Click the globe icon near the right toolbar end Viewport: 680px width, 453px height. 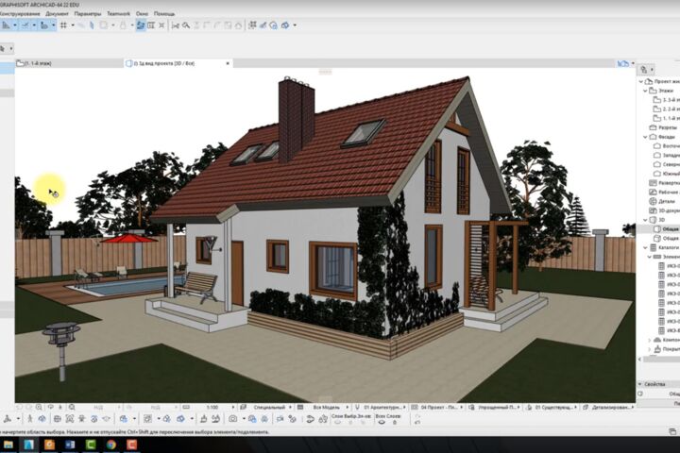pos(273,25)
